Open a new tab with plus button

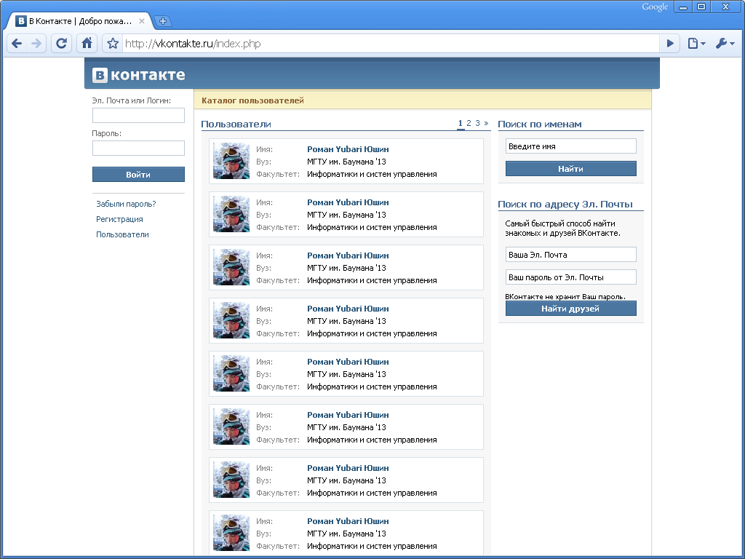(x=163, y=21)
